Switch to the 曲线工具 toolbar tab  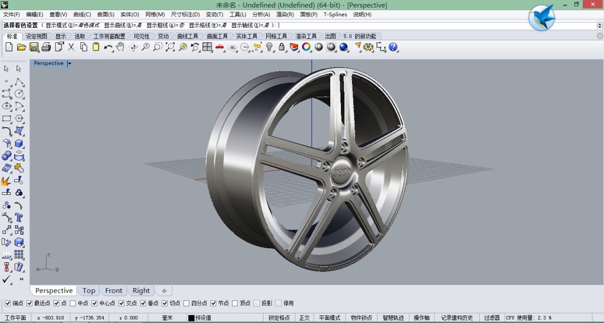(187, 36)
